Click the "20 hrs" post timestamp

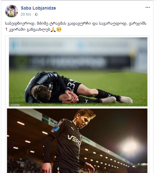[x=26, y=14]
